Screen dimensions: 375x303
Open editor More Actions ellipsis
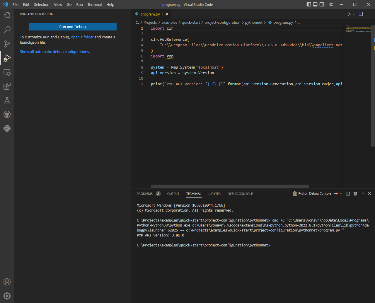(x=368, y=14)
